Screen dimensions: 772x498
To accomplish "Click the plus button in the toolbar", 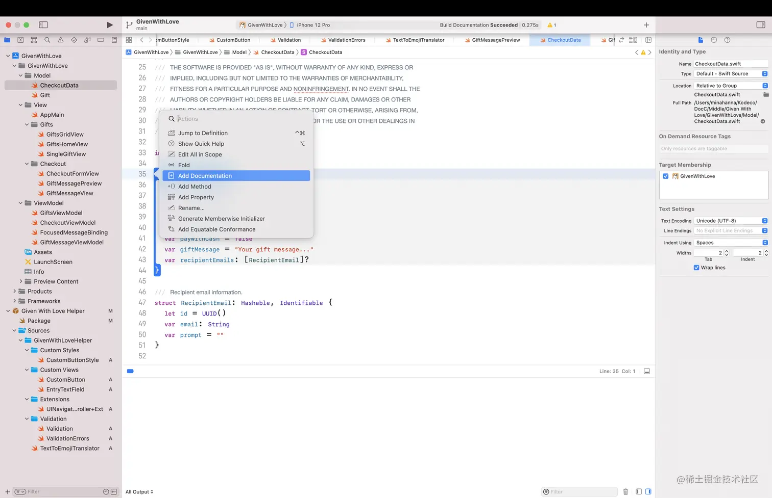I will tap(646, 24).
